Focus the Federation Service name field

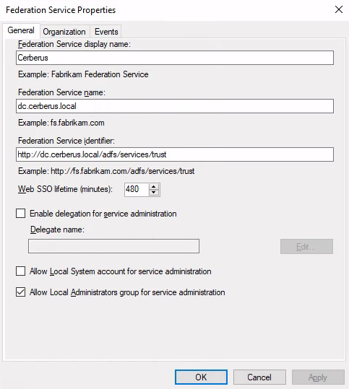point(175,106)
